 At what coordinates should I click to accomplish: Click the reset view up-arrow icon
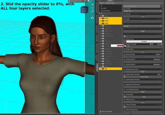[92, 18]
